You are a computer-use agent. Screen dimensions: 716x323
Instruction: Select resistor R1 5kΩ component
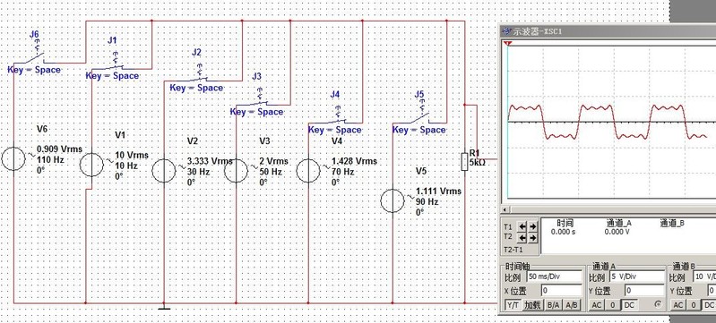tap(464, 162)
